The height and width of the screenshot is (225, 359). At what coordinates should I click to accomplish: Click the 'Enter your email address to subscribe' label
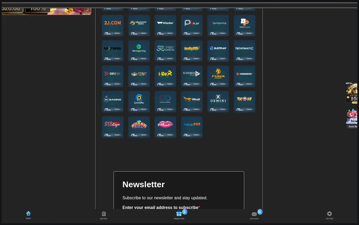coord(160,208)
